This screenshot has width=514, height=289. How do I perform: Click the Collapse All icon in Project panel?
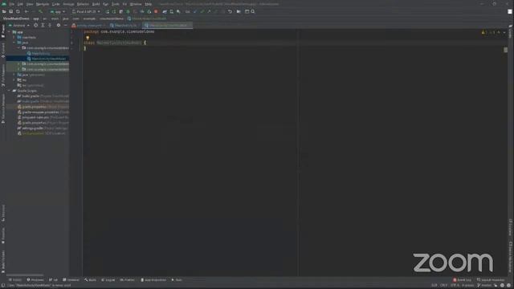(50, 25)
